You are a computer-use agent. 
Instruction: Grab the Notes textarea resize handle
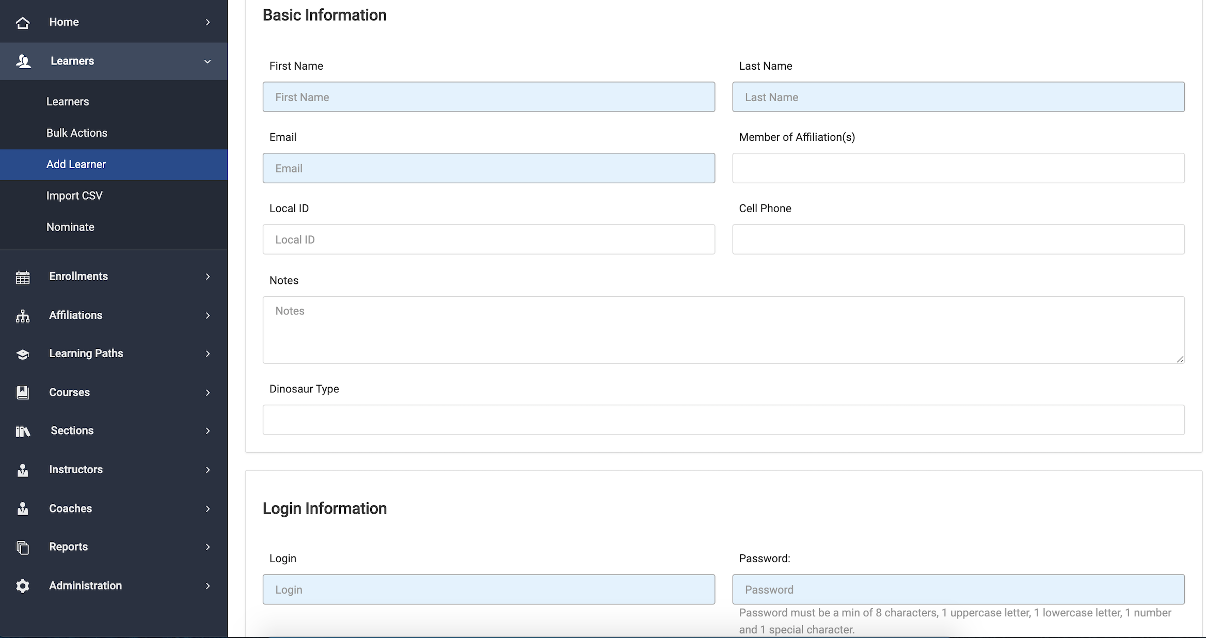pos(1180,359)
